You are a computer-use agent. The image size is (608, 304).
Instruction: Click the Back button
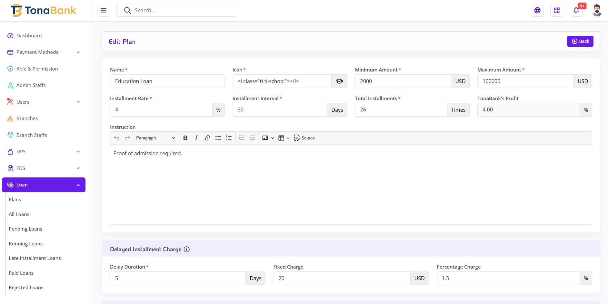(580, 41)
